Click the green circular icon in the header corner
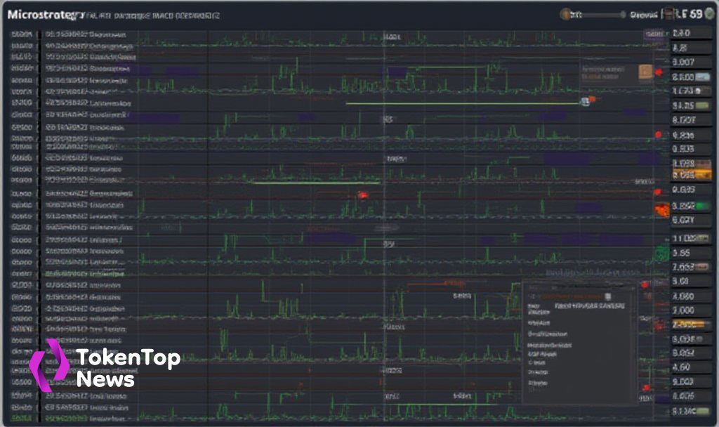The height and width of the screenshot is (427, 719). click(710, 14)
